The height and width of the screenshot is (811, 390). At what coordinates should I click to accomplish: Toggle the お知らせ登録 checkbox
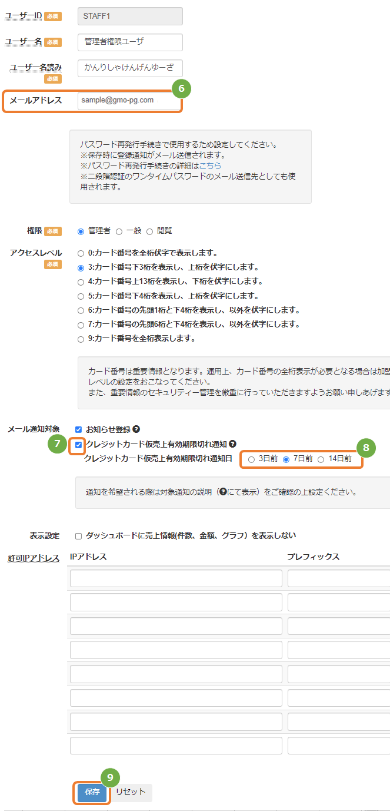coord(79,429)
